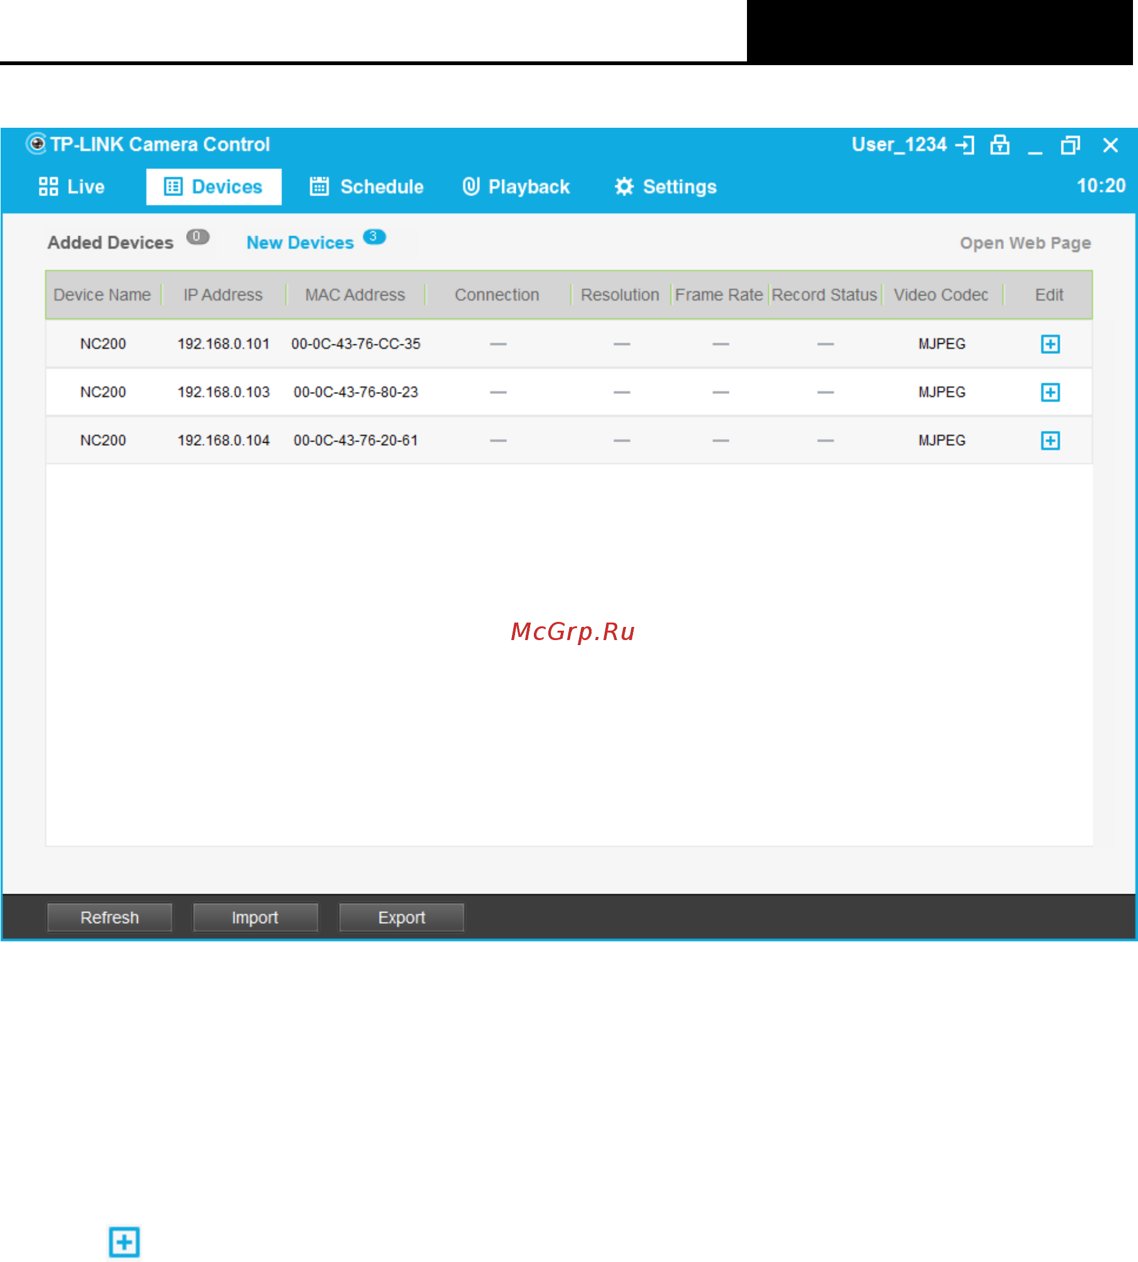Click the lock icon in the title bar
The image size is (1138, 1262).
[x=1000, y=145]
